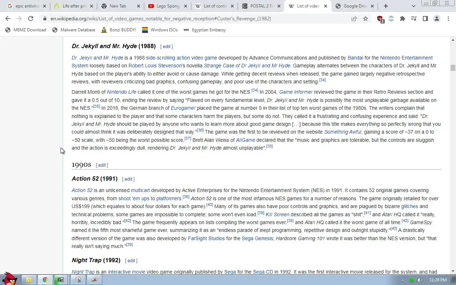Edit the Night Trap section
The image size is (456, 285).
coord(131,261)
